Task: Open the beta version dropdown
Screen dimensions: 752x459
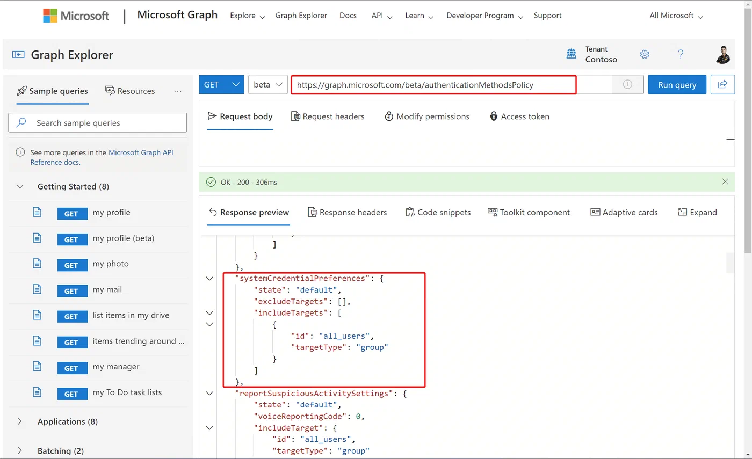Action: (x=268, y=84)
